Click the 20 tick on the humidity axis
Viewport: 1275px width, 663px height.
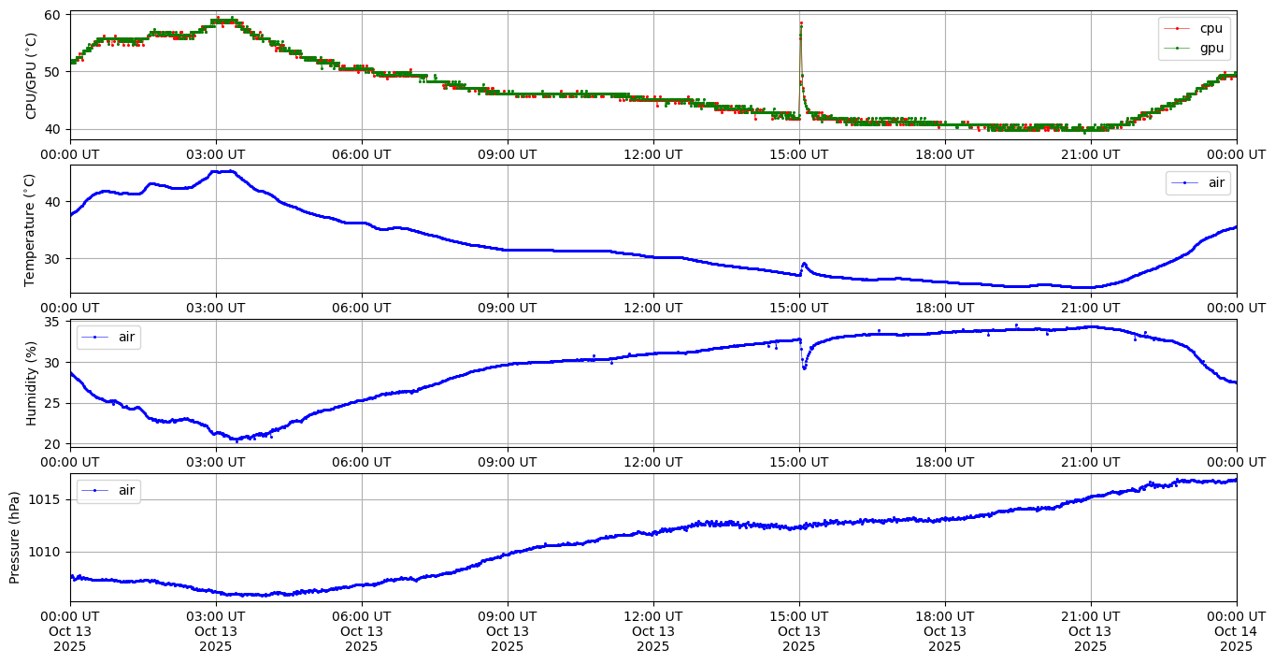coord(52,443)
